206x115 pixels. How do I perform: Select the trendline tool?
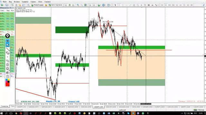pos(130,5)
